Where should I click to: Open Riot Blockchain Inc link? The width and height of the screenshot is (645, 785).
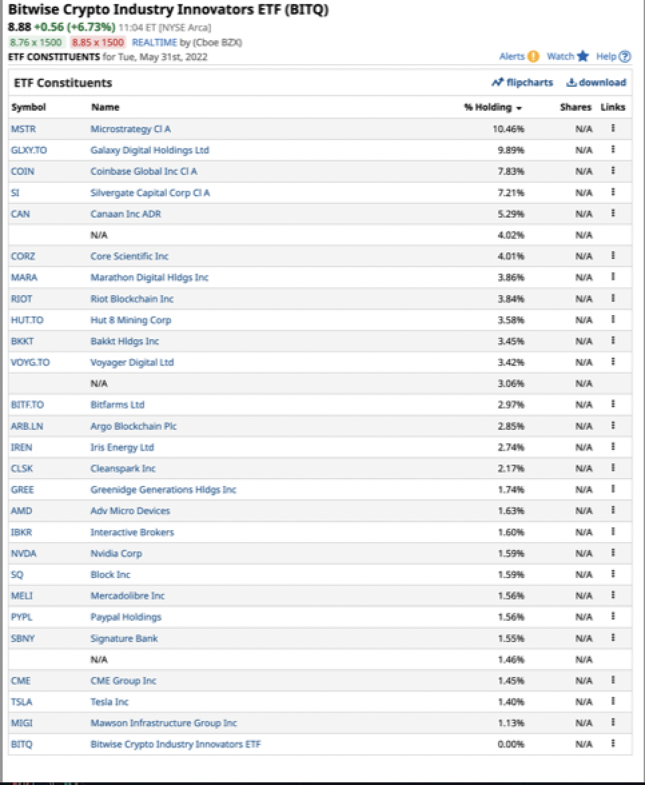coord(132,299)
